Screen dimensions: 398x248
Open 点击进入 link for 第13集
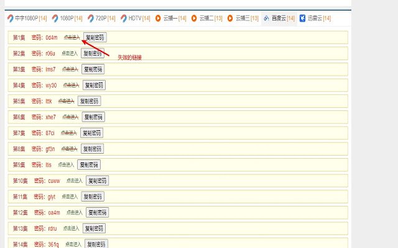click(71, 229)
